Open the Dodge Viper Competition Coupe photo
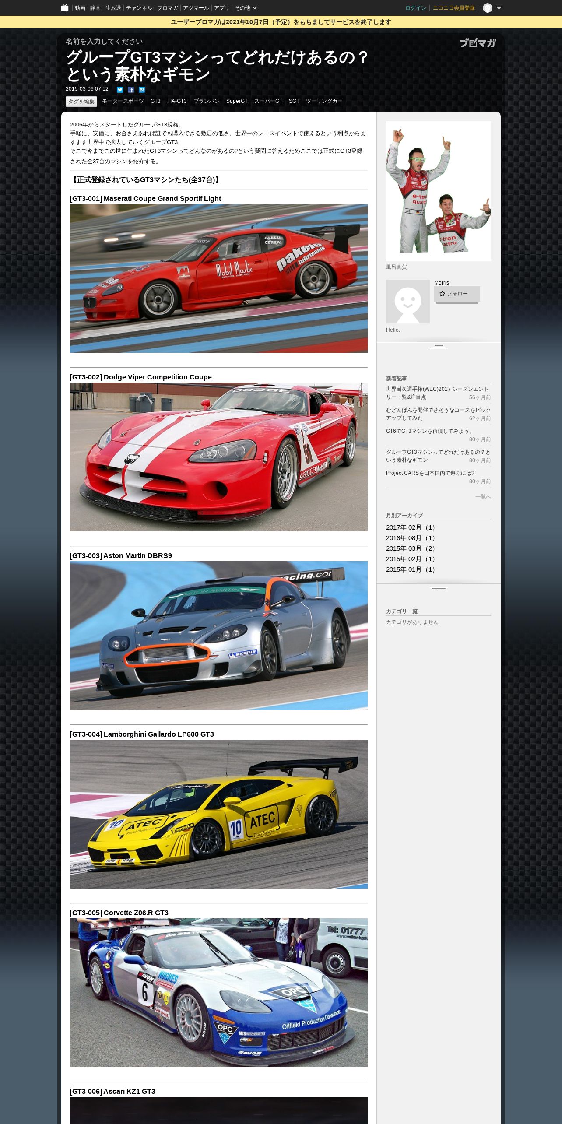Image resolution: width=562 pixels, height=1124 pixels. click(219, 457)
